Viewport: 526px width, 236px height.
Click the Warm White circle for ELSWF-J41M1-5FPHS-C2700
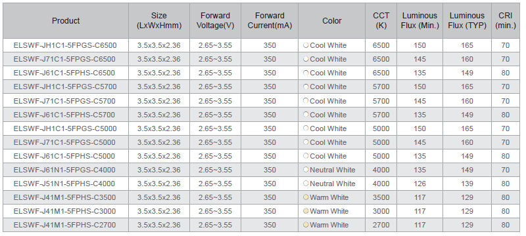click(x=306, y=225)
